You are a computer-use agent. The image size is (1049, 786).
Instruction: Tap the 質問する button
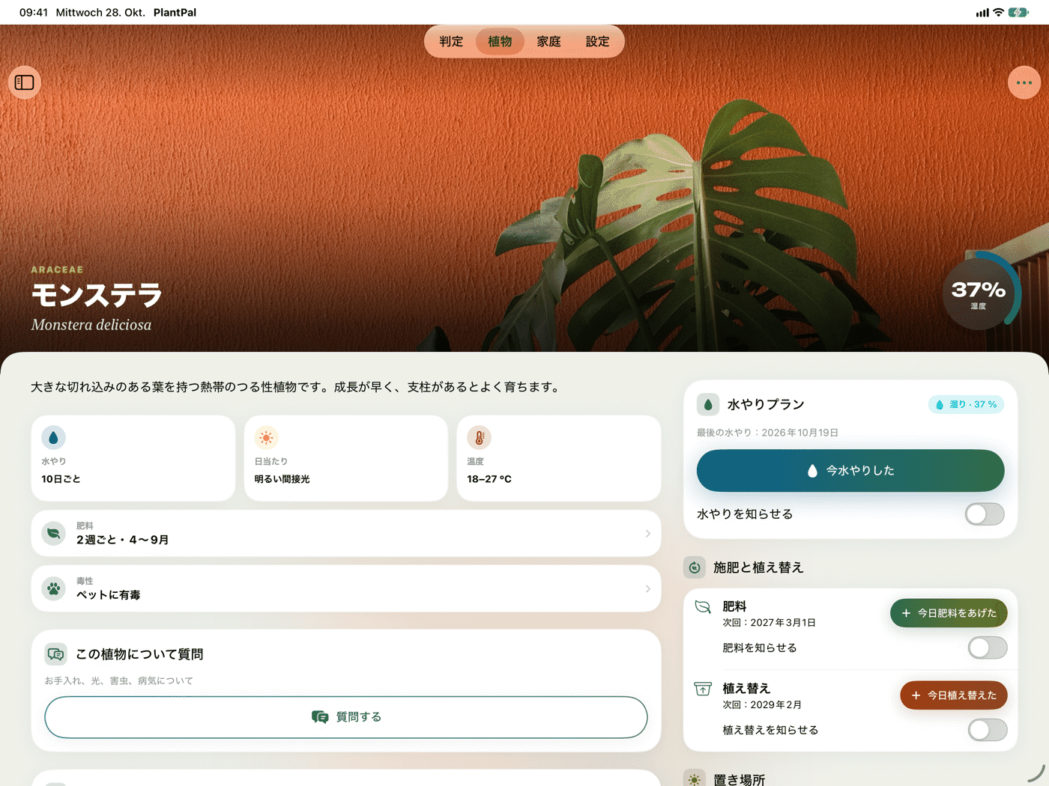click(x=346, y=717)
